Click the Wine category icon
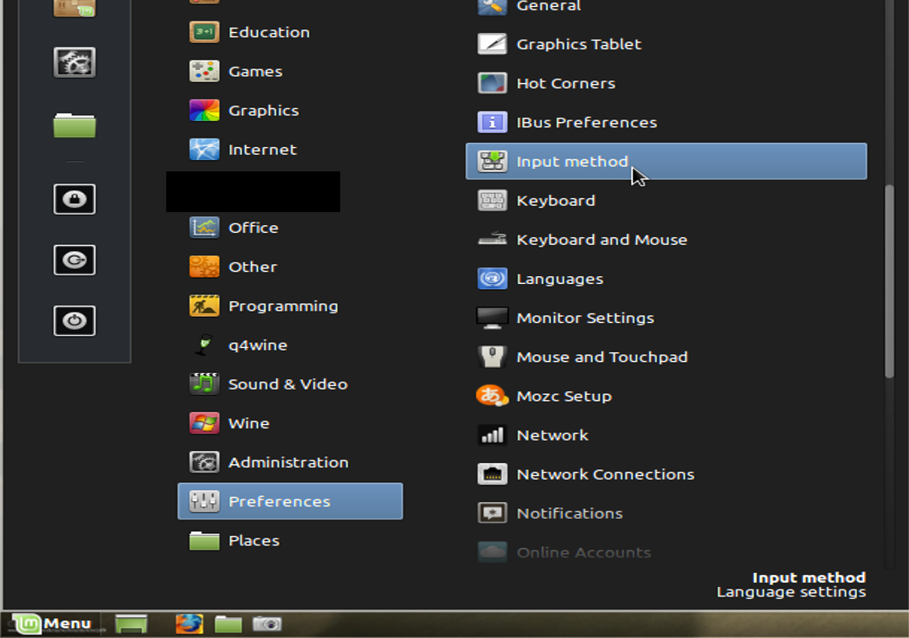Screen dimensions: 909x638 pyautogui.click(x=204, y=423)
